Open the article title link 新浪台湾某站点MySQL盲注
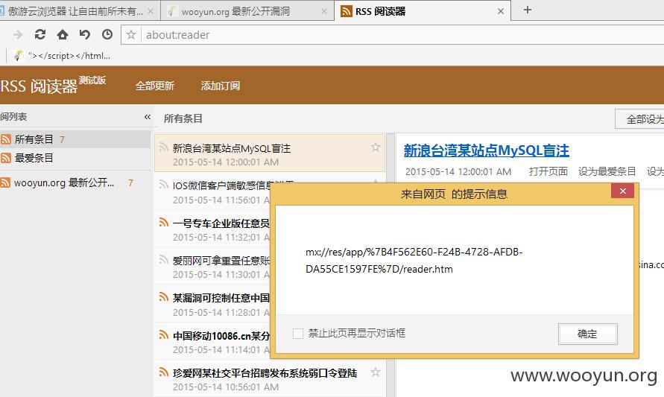The width and height of the screenshot is (664, 397). pyautogui.click(x=486, y=150)
